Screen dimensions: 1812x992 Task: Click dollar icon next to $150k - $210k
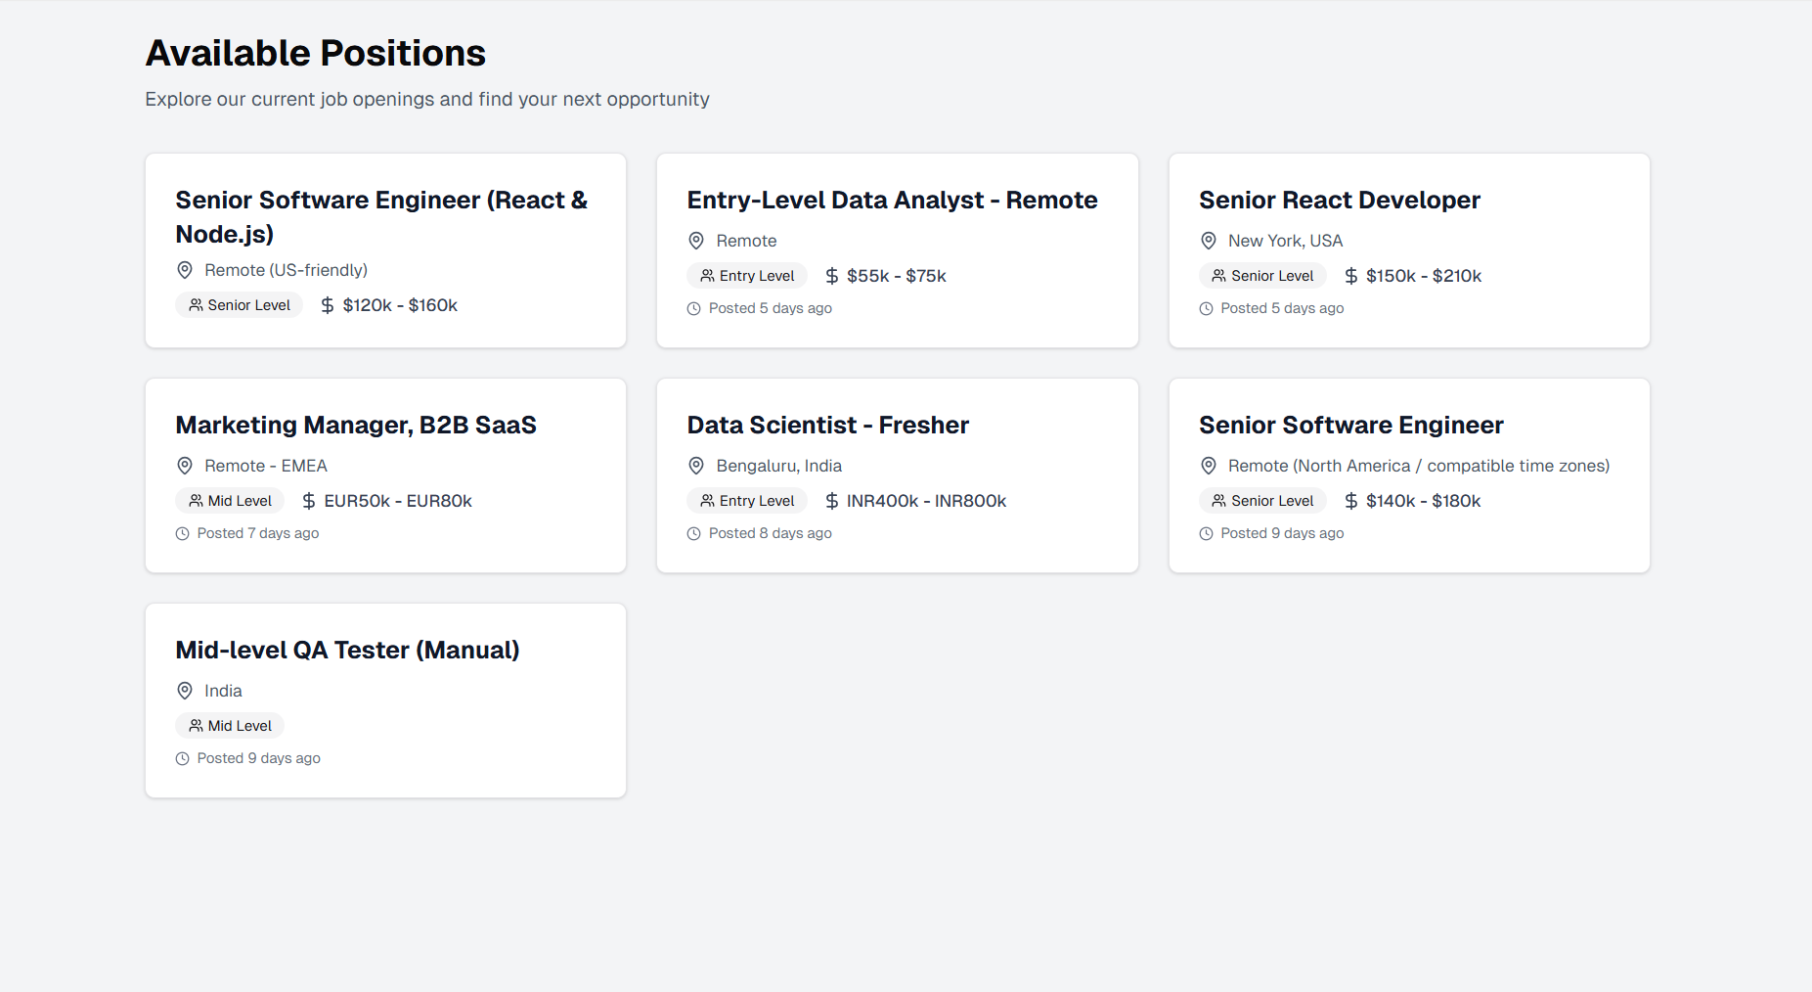tap(1351, 276)
